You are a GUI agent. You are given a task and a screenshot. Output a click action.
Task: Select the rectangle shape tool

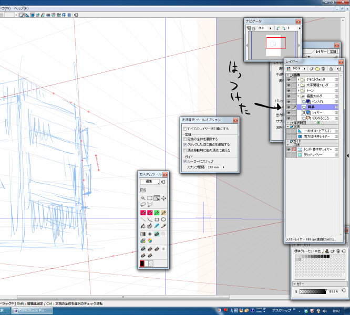point(157,219)
